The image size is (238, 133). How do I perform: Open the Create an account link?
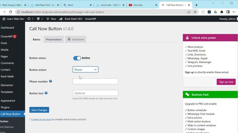(41, 119)
